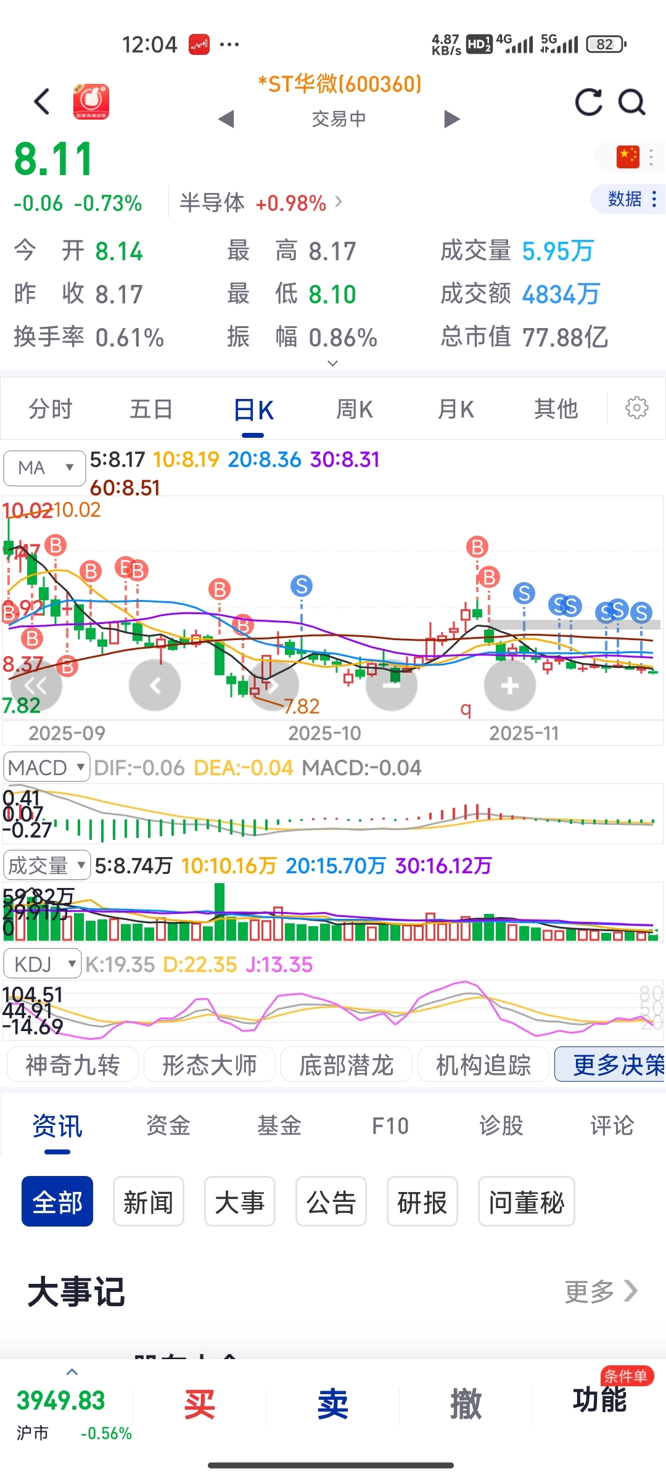Select the 问董秘 filter
The width and height of the screenshot is (666, 1480).
tap(527, 1201)
